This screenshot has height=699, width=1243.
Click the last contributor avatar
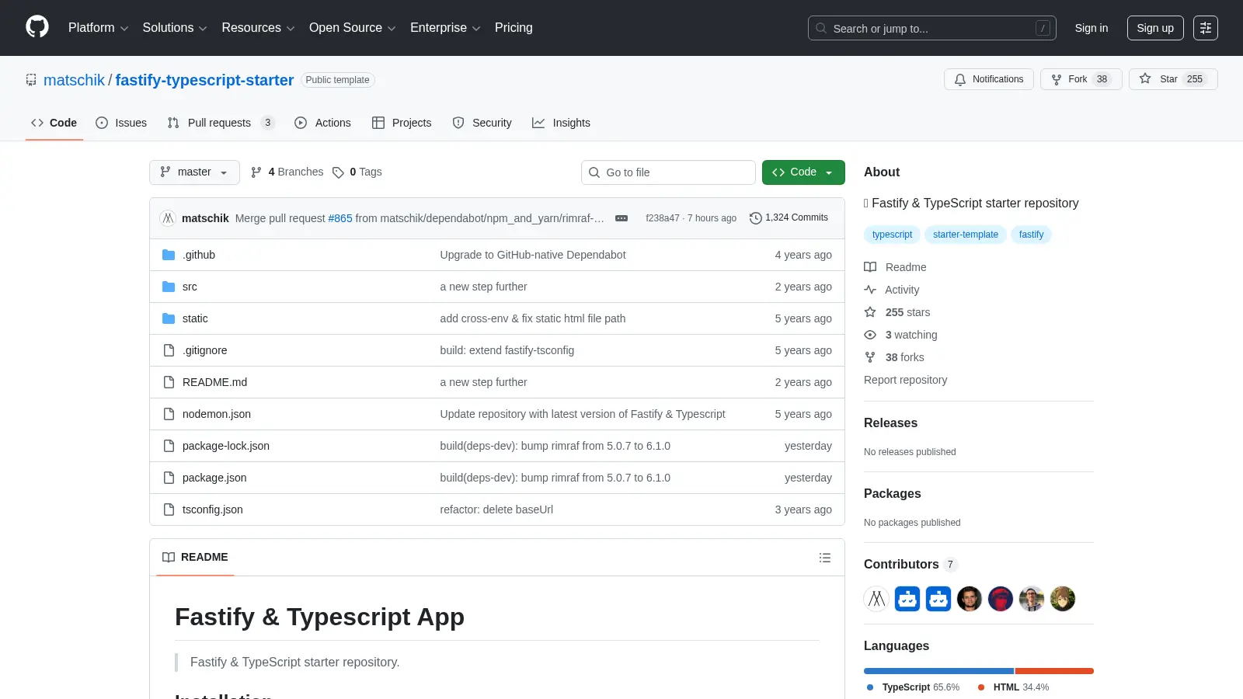pos(1063,599)
